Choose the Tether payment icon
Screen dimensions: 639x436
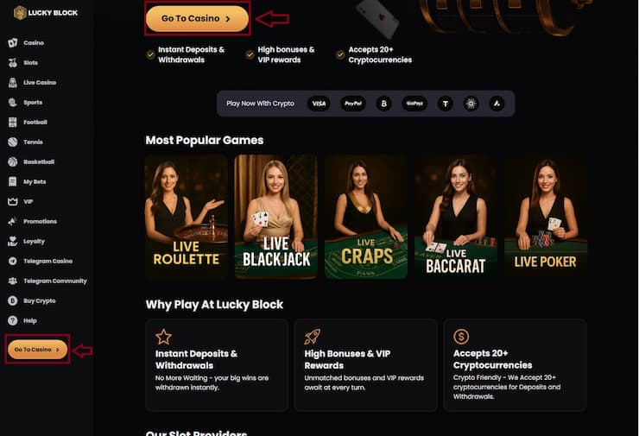[x=446, y=104]
